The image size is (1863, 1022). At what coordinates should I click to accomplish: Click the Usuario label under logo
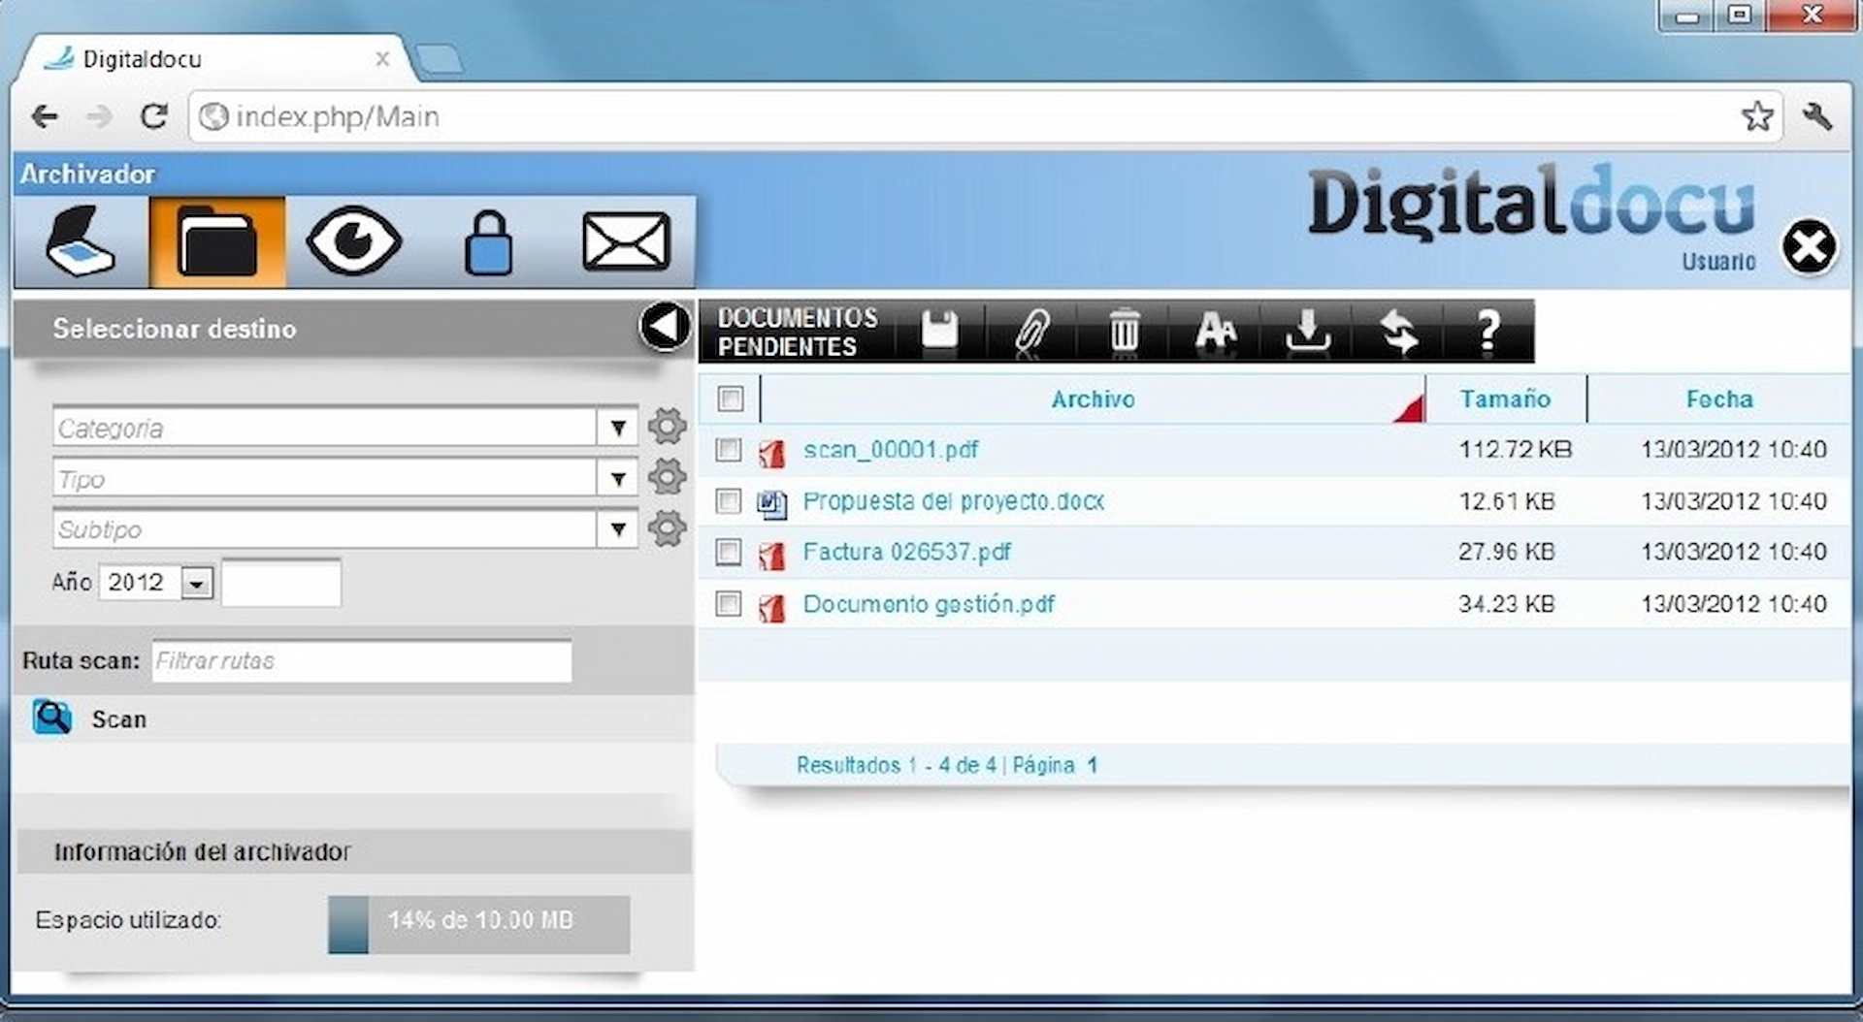pyautogui.click(x=1718, y=262)
